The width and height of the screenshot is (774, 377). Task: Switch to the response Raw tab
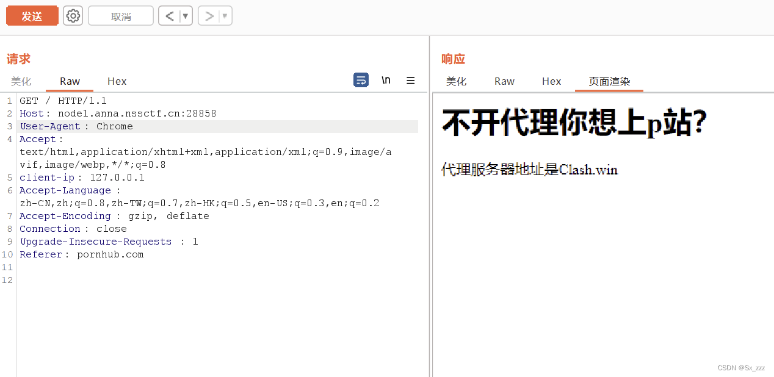pyautogui.click(x=504, y=81)
